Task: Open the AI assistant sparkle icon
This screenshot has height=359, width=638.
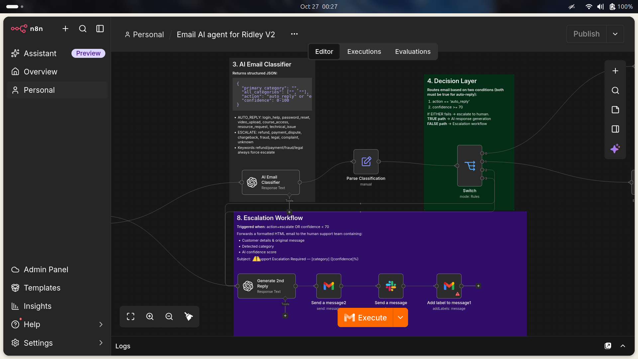Action: coord(615,148)
